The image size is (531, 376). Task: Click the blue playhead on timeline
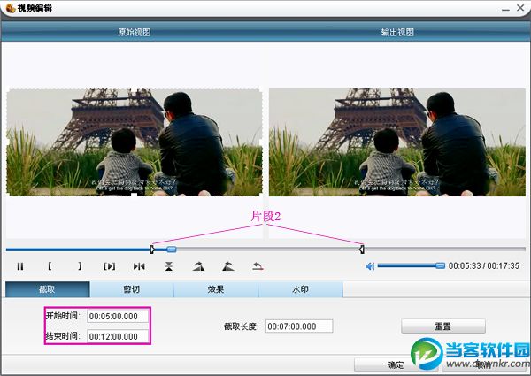(172, 249)
